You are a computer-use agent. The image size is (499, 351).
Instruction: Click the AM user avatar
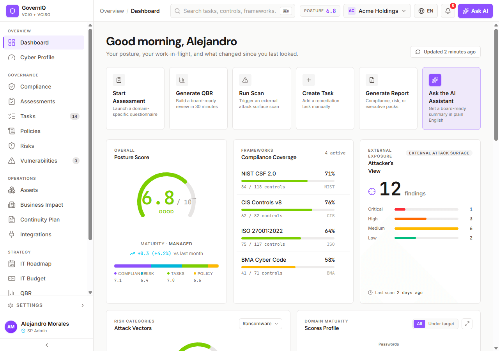[x=11, y=327]
